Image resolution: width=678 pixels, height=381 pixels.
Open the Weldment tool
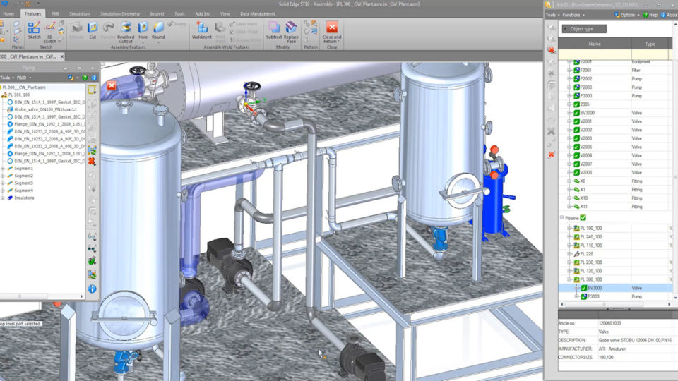coord(202,30)
